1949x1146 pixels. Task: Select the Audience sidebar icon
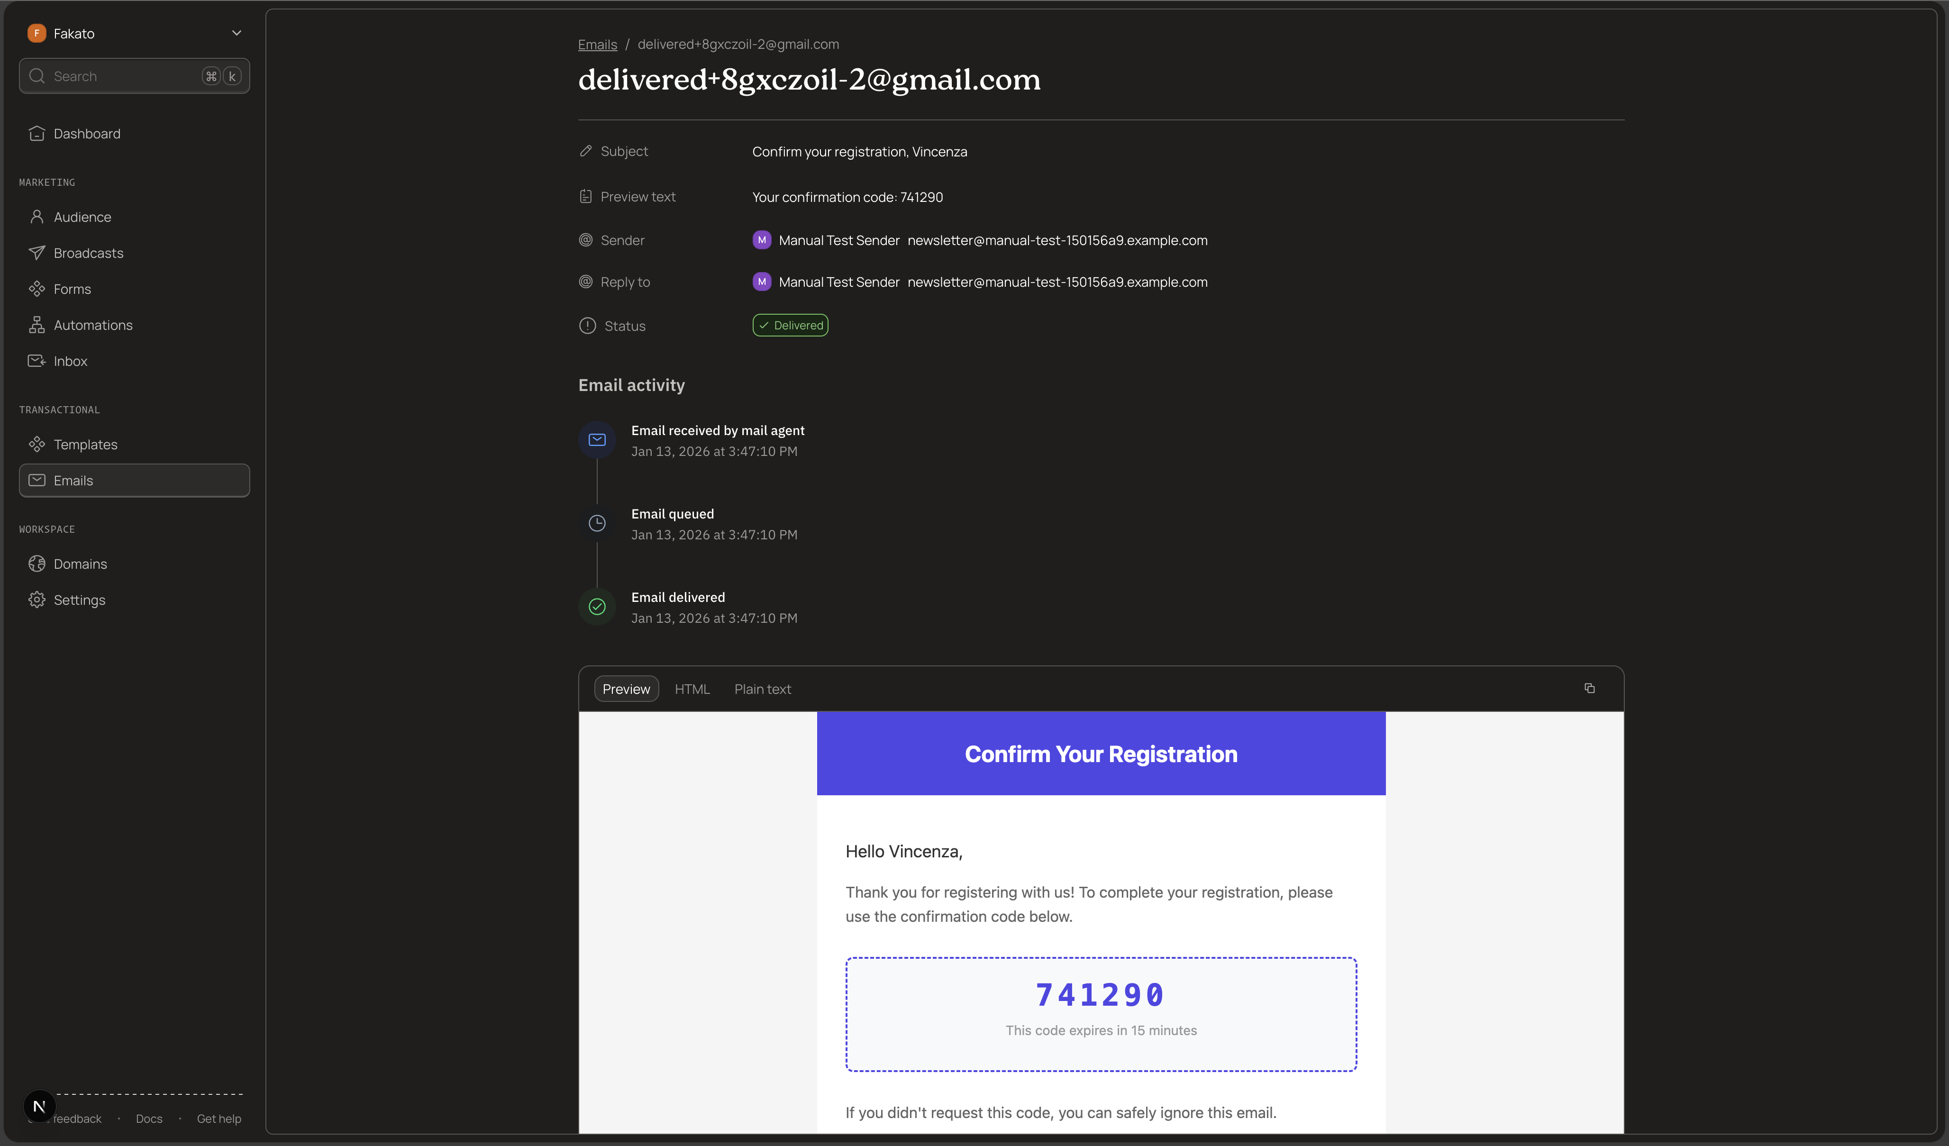(37, 217)
